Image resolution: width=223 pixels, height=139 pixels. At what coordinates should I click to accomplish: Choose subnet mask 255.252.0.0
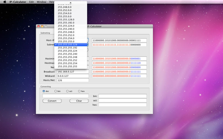click(71, 10)
